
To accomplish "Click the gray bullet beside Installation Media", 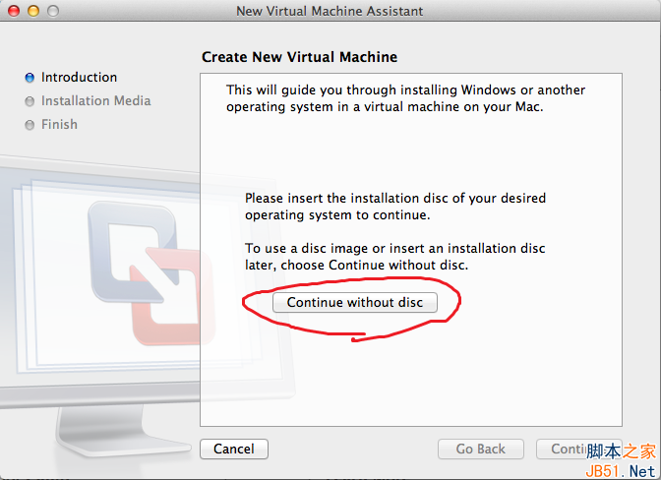I will pos(30,101).
